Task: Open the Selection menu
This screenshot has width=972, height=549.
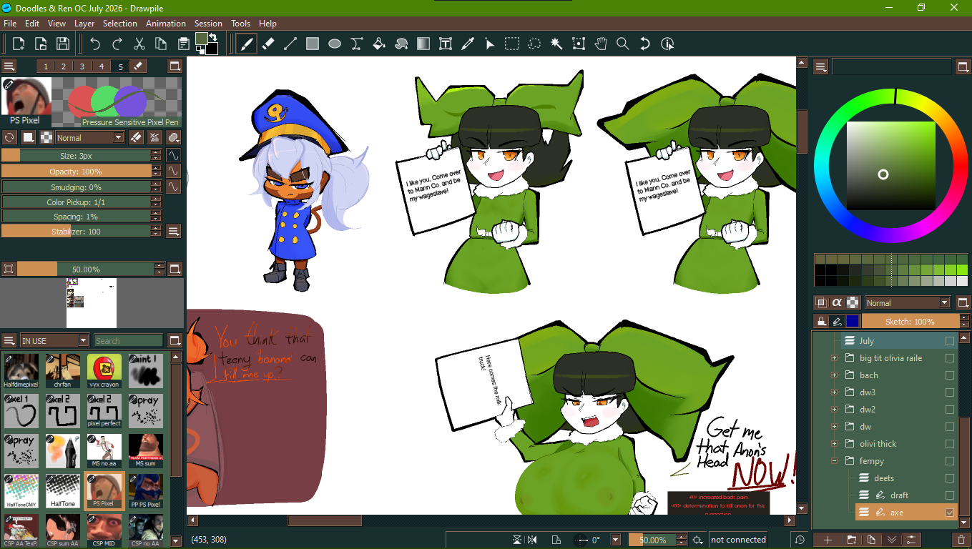Action: [120, 24]
